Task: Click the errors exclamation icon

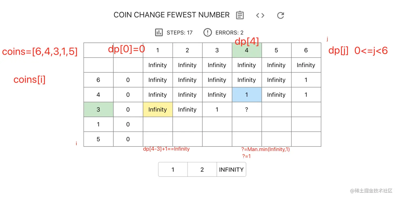Action: [x=208, y=33]
